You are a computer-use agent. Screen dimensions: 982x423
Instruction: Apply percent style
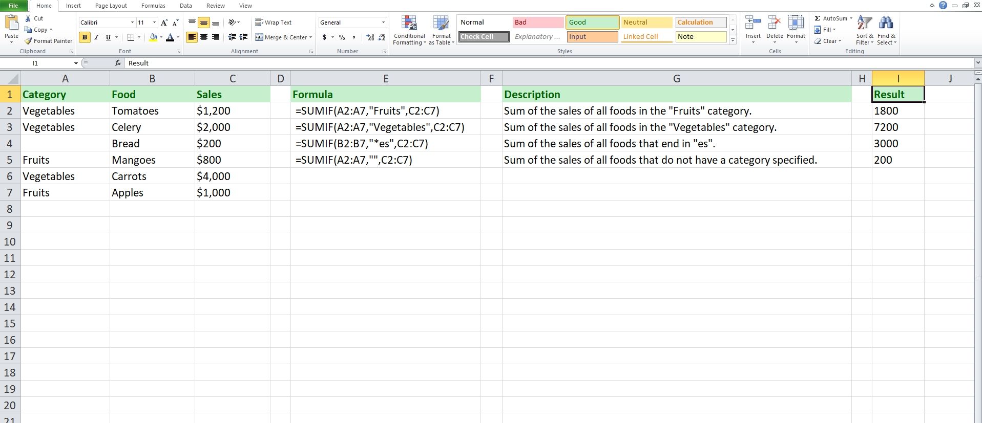pyautogui.click(x=342, y=37)
